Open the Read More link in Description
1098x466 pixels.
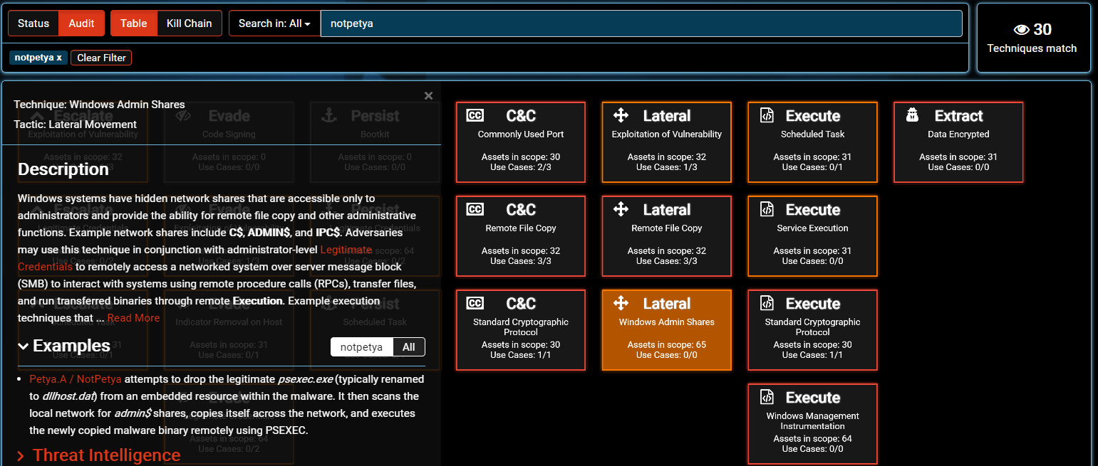pos(133,318)
